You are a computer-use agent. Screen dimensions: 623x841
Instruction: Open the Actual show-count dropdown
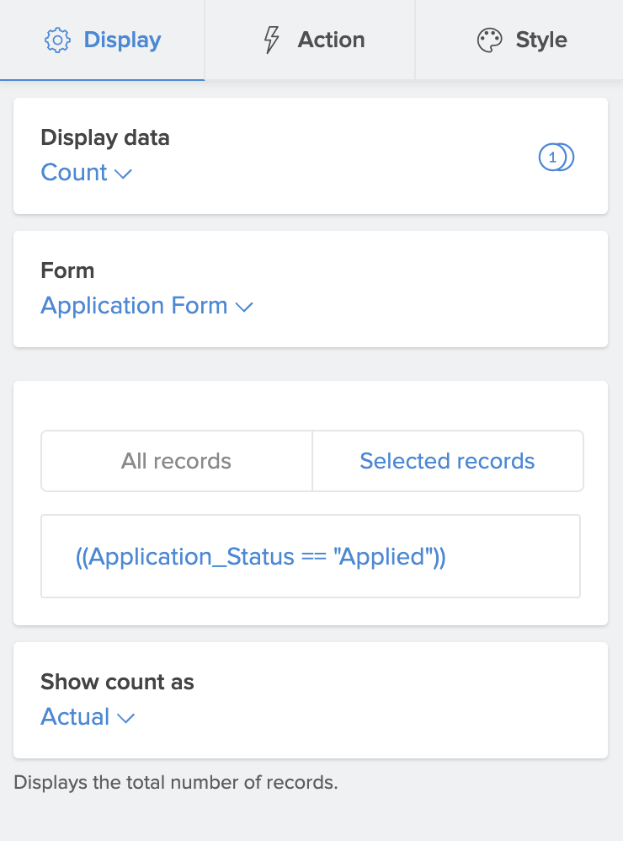click(76, 717)
